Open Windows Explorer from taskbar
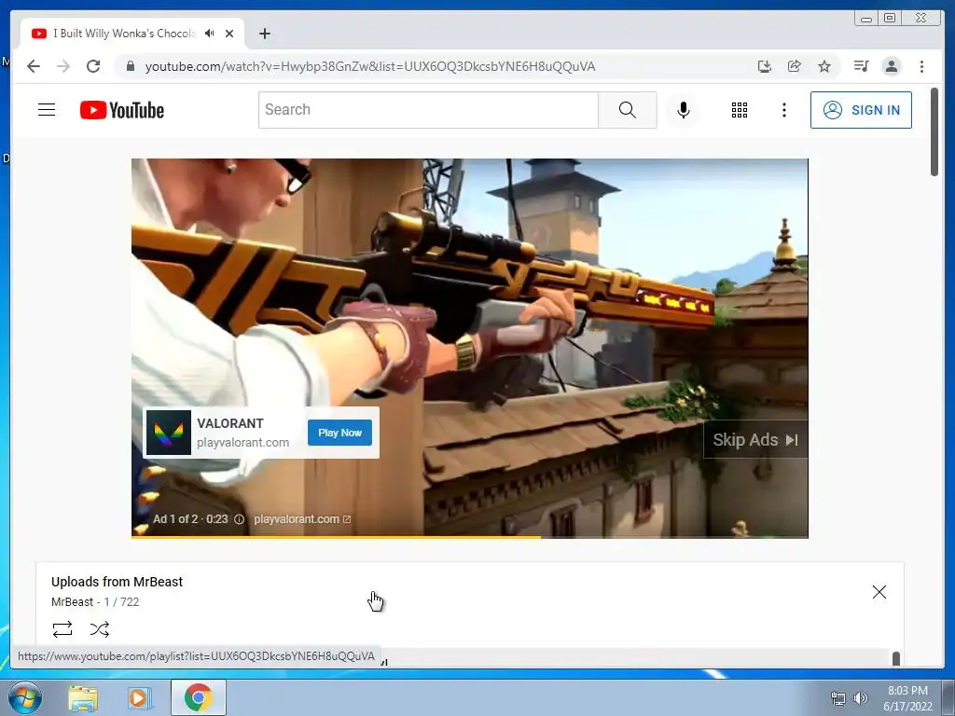The height and width of the screenshot is (716, 955). [83, 698]
